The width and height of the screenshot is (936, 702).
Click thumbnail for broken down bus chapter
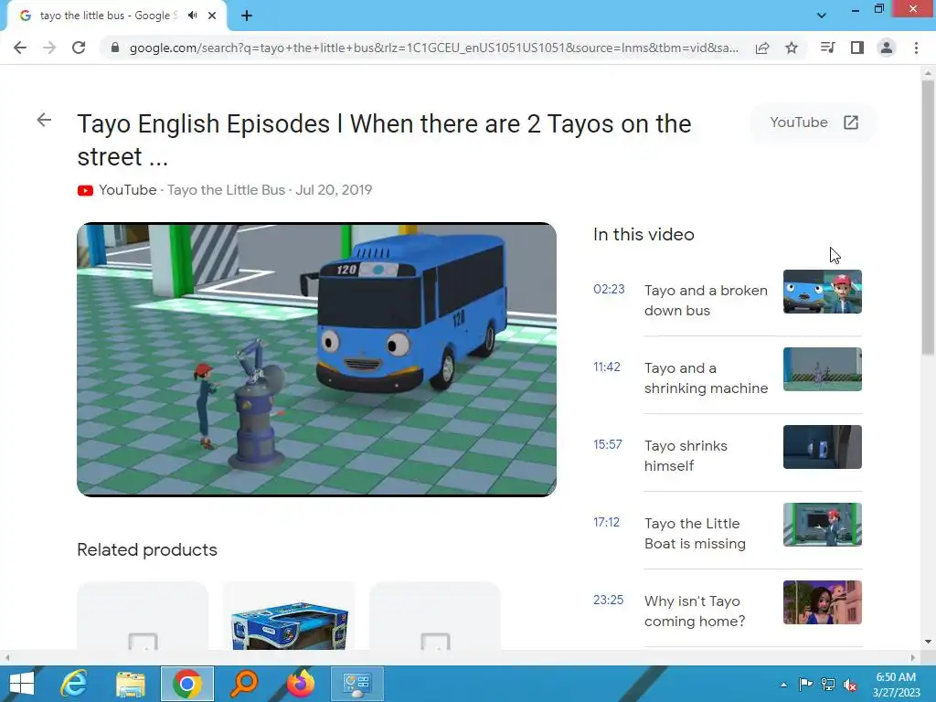[x=823, y=292]
